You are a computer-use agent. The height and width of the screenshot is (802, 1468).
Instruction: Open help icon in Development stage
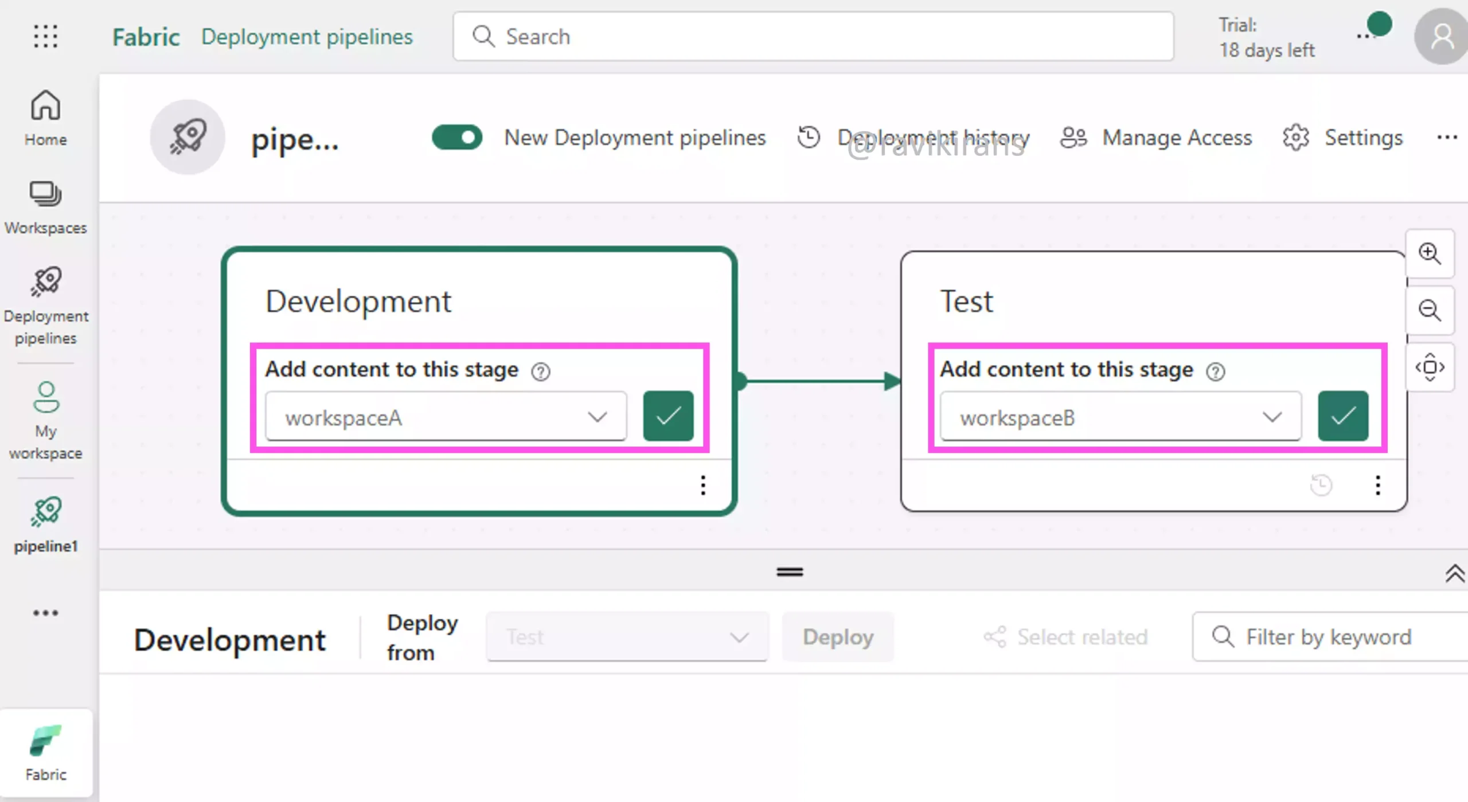[540, 371]
